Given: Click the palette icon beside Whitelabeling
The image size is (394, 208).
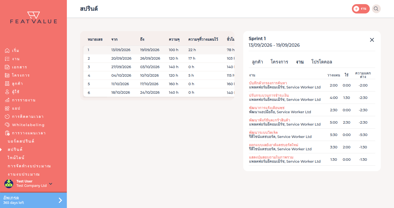Looking at the screenshot, I should [7, 125].
